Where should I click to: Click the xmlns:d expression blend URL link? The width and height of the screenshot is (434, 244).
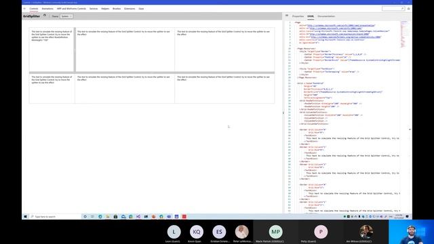click(x=339, y=34)
